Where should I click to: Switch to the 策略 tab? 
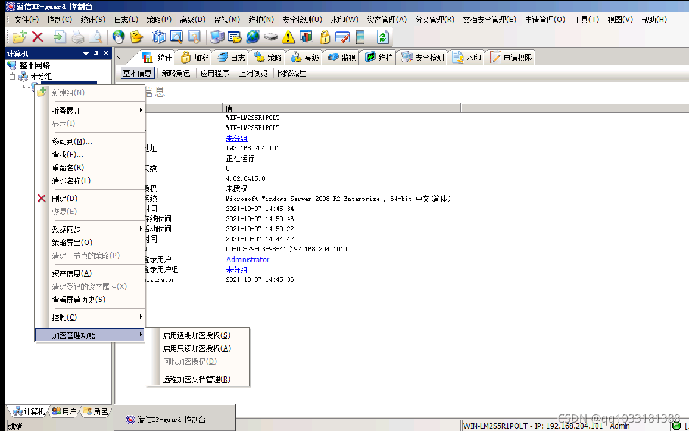267,58
